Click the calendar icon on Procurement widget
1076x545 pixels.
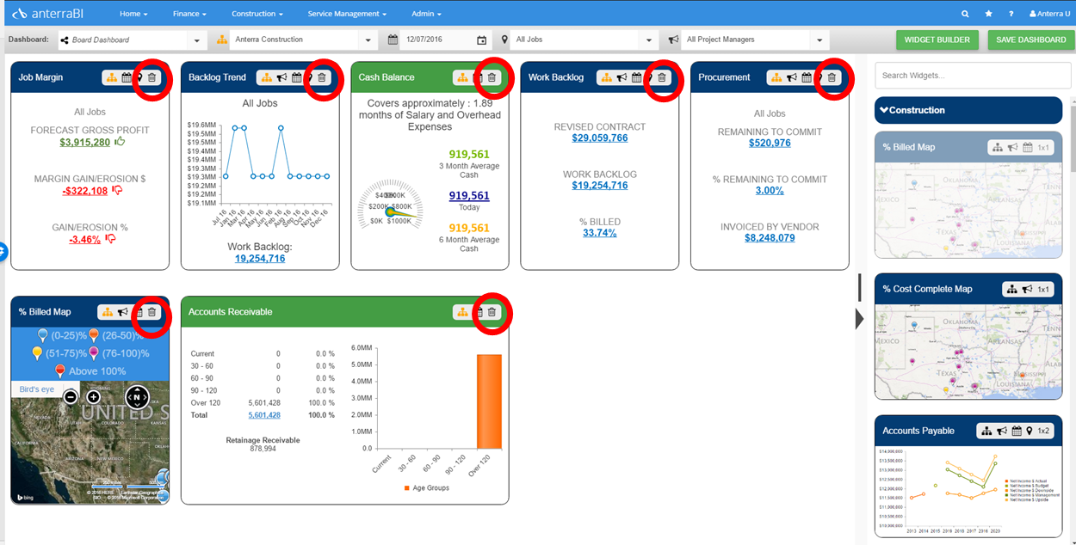(807, 77)
